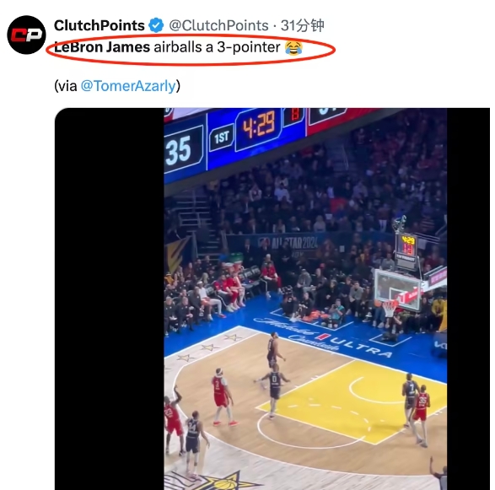Click the 1ST quarter indicator on the scoreboard

[221, 137]
